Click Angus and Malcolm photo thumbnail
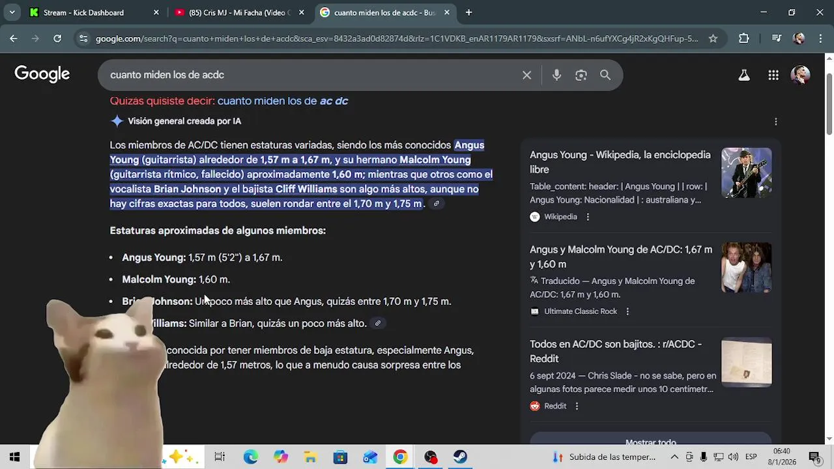This screenshot has height=469, width=834. tap(746, 268)
